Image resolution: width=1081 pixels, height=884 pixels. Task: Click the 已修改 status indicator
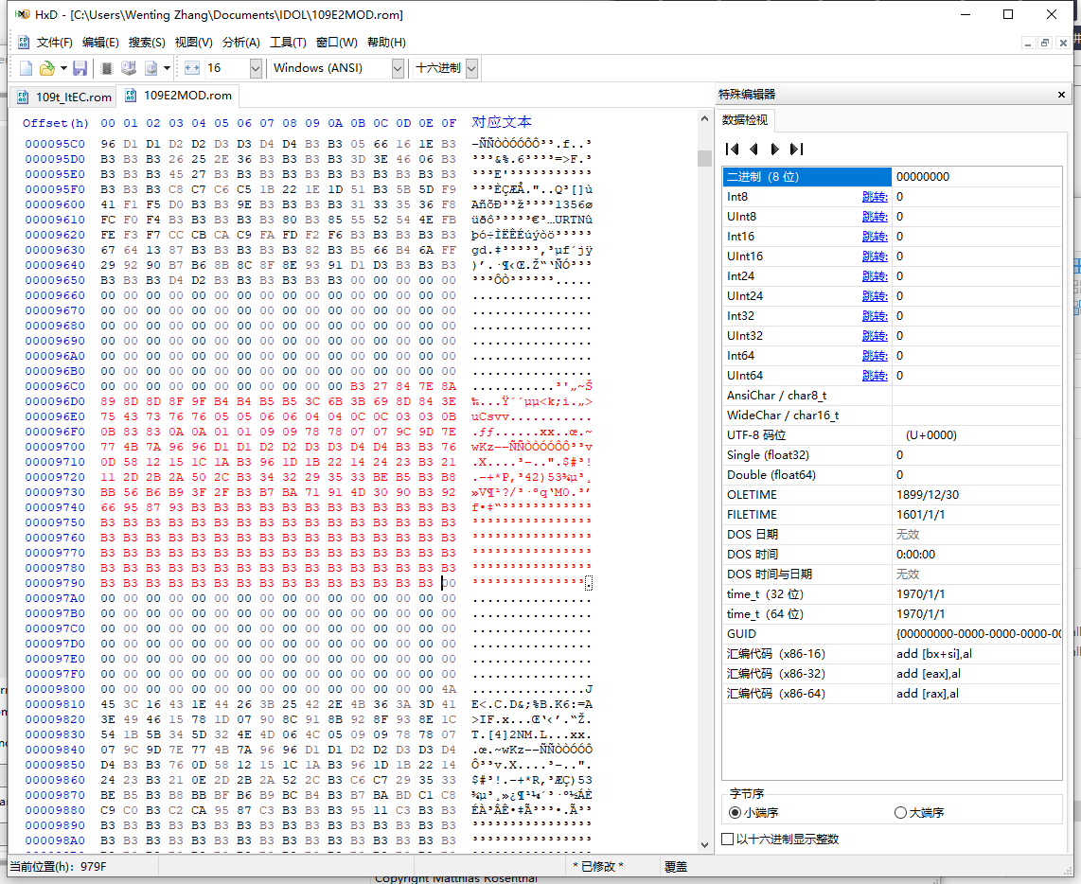click(x=597, y=867)
